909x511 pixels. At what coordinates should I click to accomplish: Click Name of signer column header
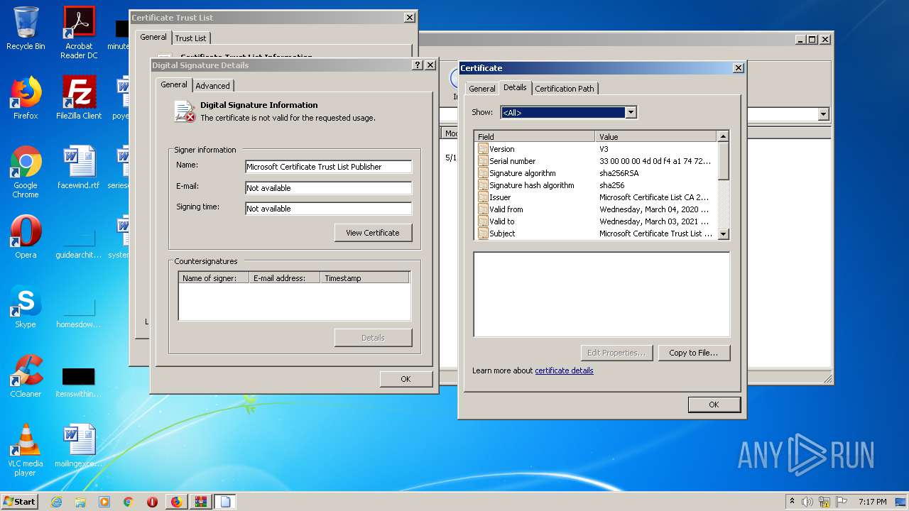pyautogui.click(x=214, y=278)
